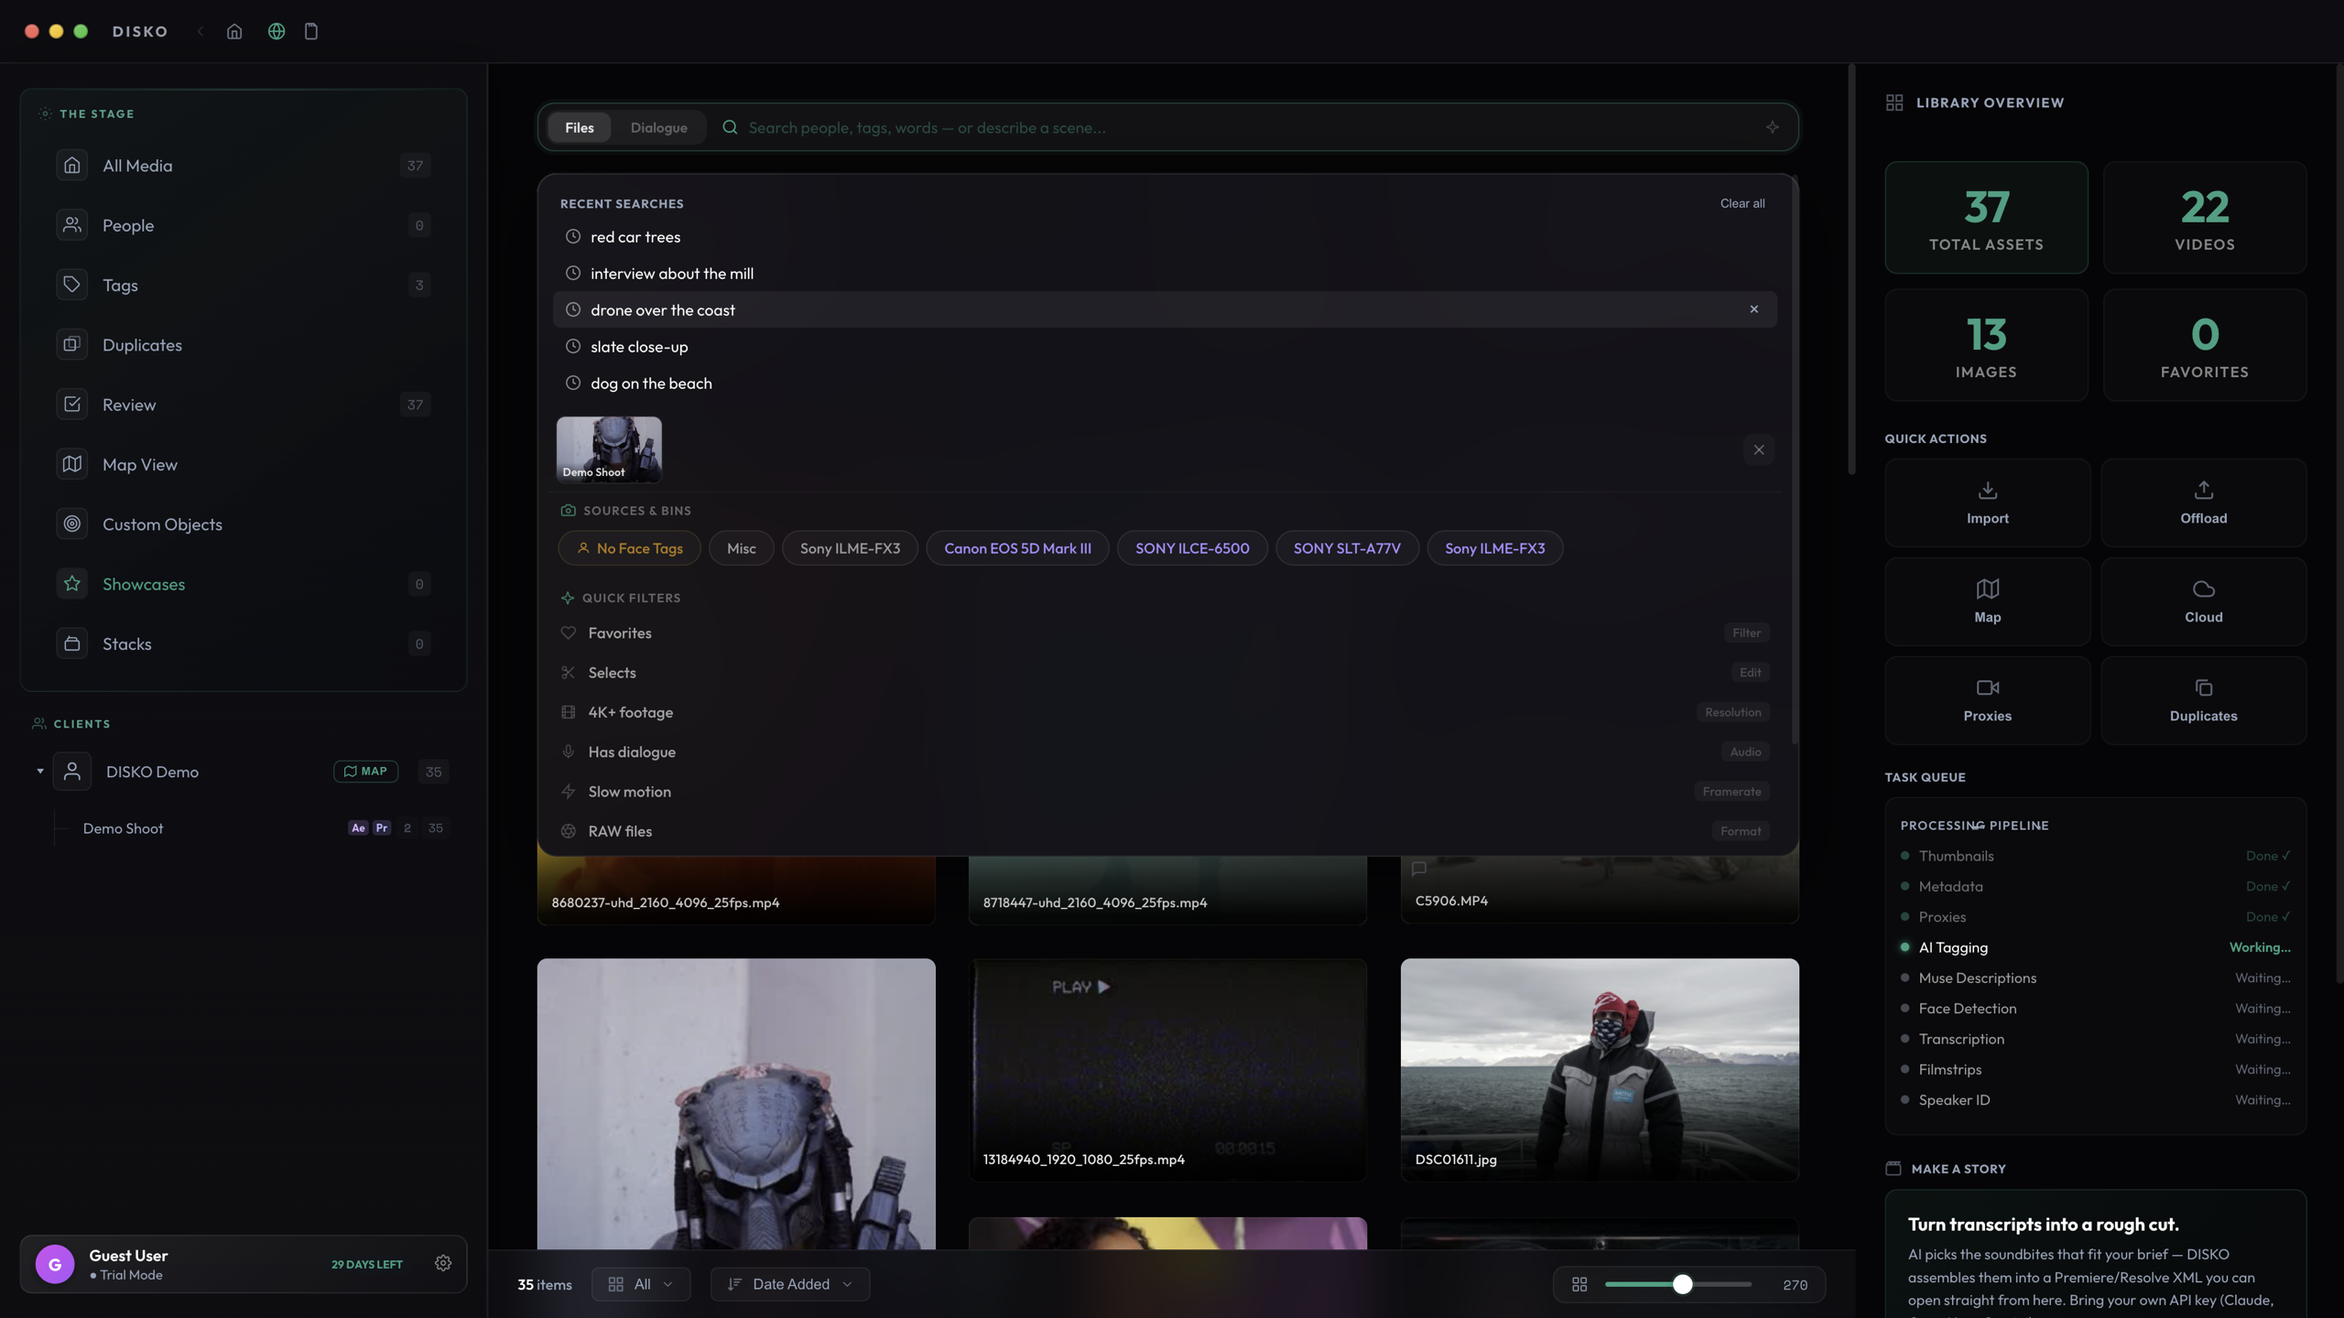This screenshot has height=1318, width=2344.
Task: Open All Media in the sidebar
Action: coord(244,166)
